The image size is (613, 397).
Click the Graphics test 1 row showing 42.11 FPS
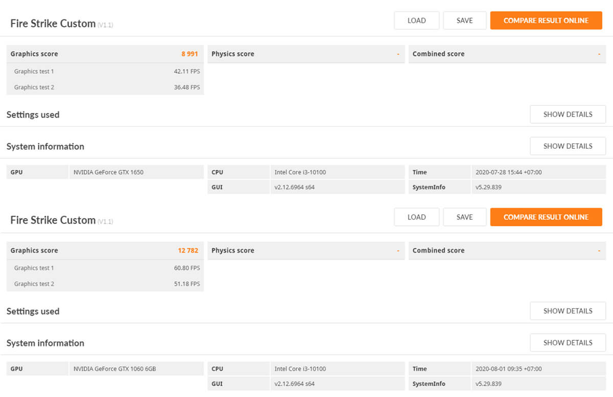(105, 72)
